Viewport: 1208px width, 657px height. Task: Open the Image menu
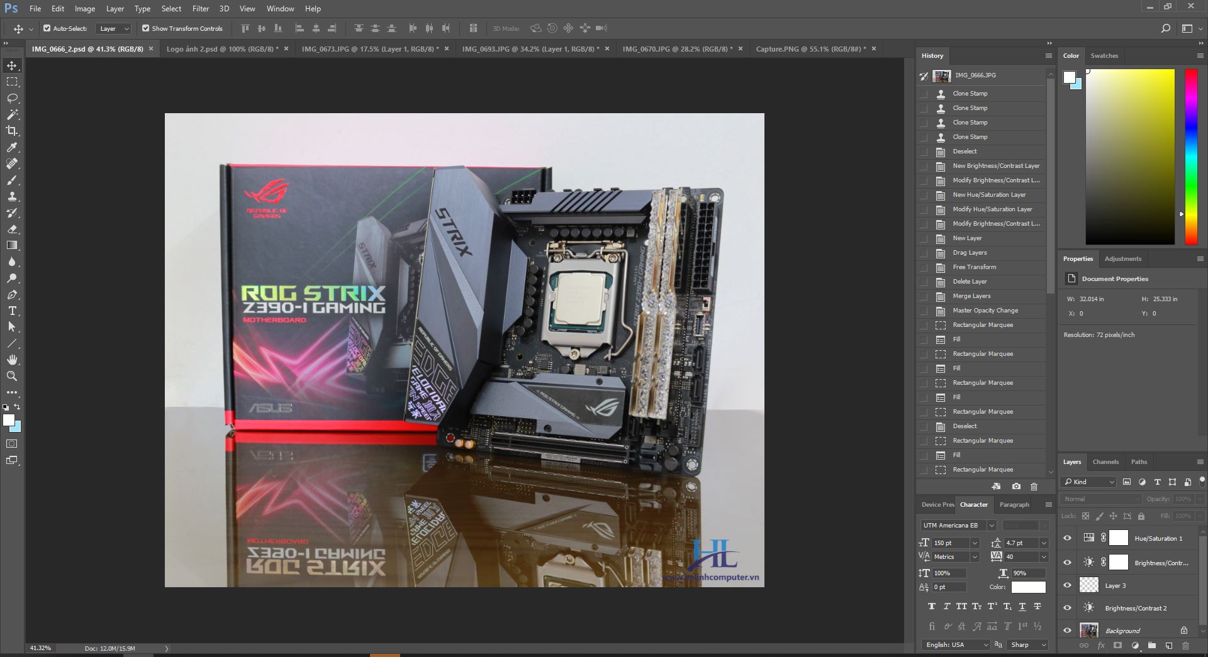[85, 9]
